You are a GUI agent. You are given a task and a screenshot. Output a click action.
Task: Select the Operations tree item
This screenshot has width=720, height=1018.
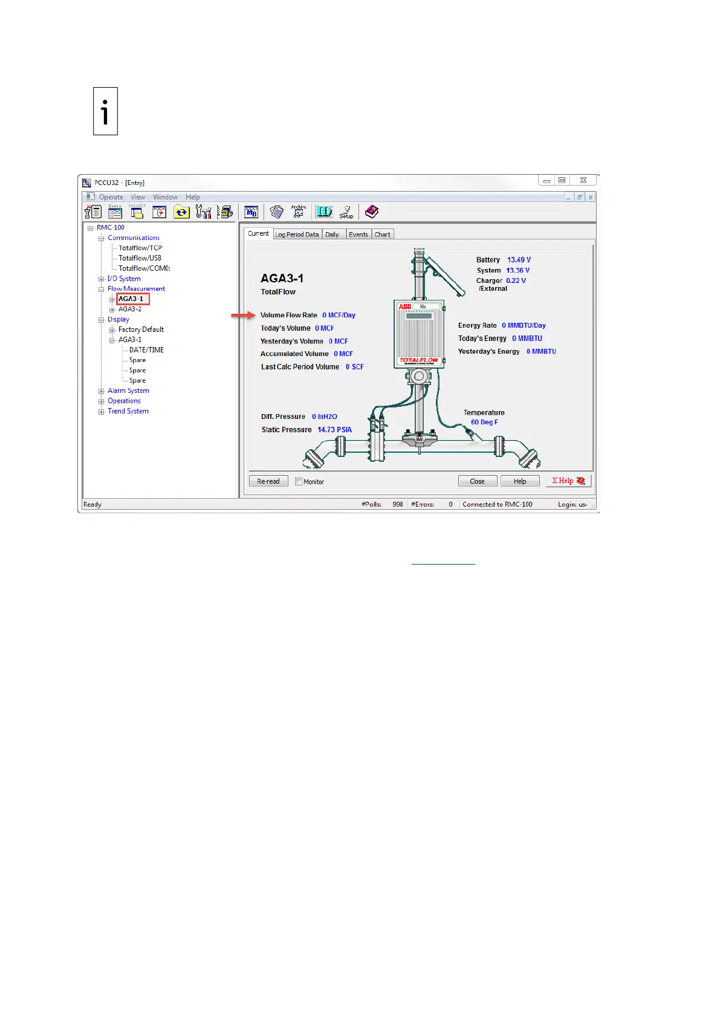[x=124, y=401]
